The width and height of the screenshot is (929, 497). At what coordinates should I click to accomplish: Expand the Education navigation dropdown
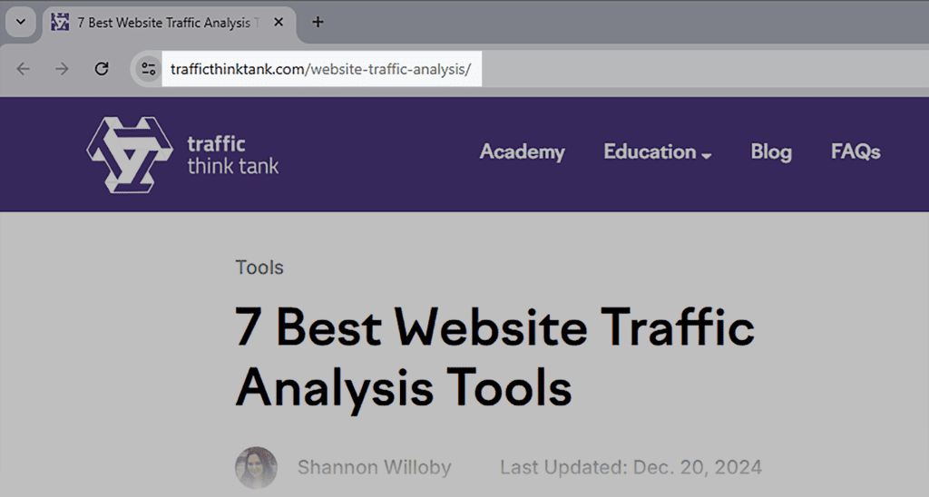(650, 152)
